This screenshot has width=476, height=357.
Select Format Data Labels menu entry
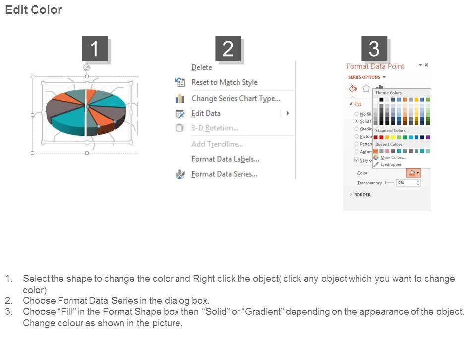[x=225, y=159]
